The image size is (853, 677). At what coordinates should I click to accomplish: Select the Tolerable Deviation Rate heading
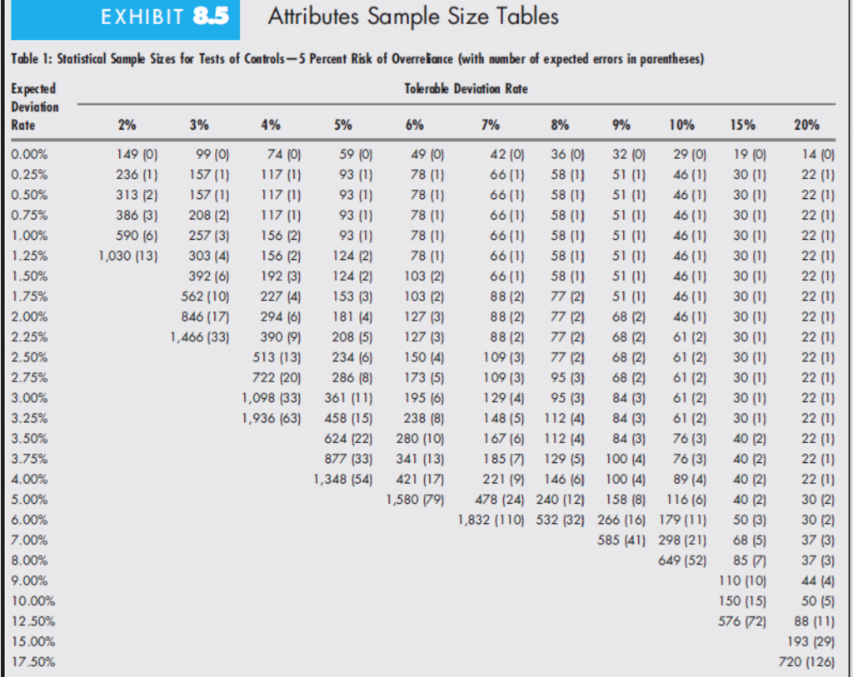point(466,88)
